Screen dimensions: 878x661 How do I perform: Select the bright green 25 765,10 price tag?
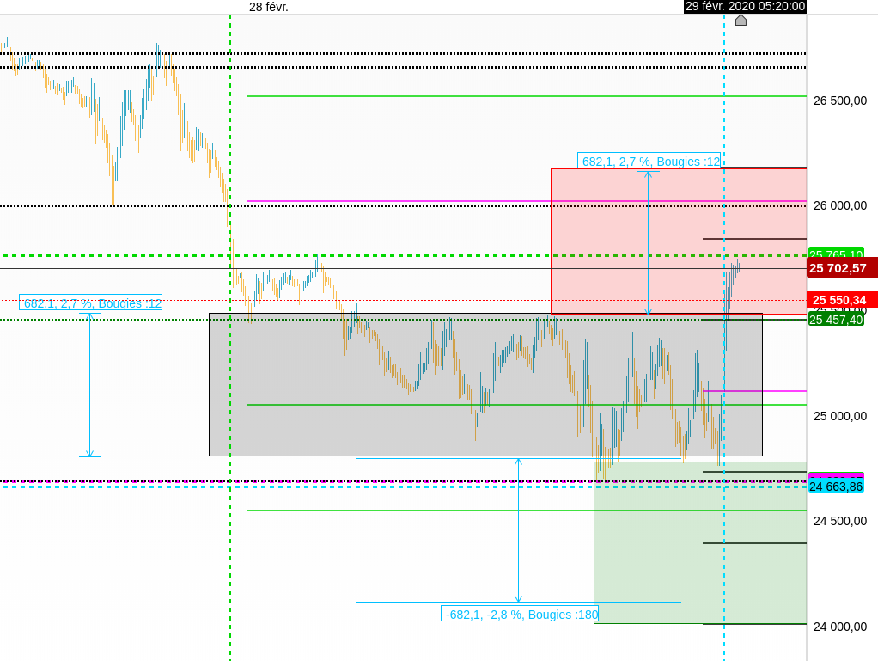pos(836,254)
